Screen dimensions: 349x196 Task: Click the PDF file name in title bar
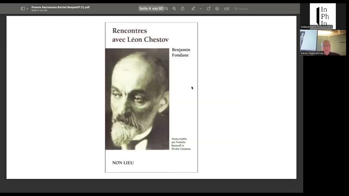coord(61,7)
